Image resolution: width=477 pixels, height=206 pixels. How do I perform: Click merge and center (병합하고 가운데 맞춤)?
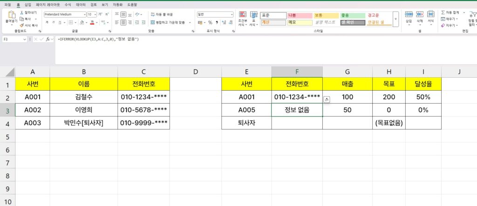point(168,22)
